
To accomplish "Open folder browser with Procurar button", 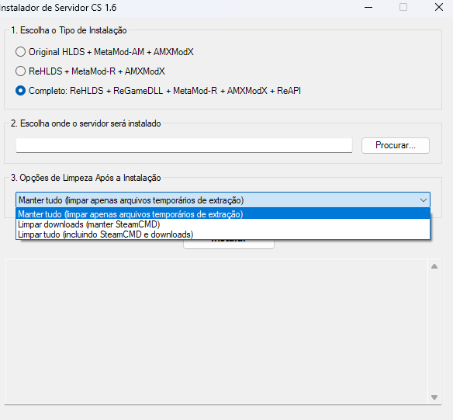I will pos(396,145).
